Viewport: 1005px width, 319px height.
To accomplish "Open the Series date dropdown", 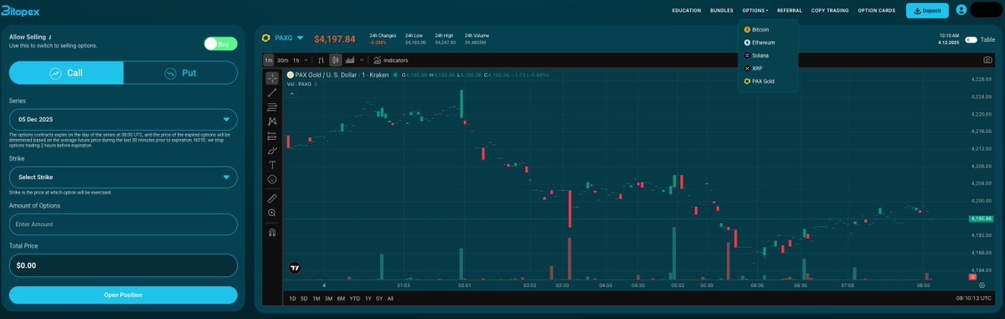I will [x=123, y=119].
